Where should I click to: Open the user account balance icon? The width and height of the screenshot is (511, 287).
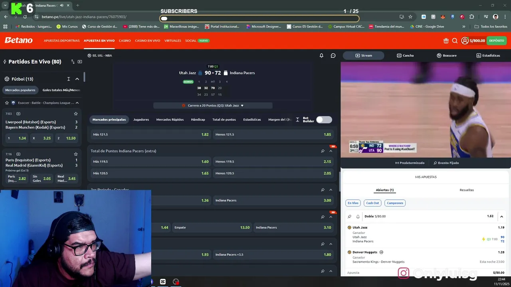click(465, 41)
